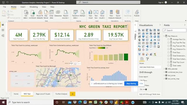This screenshot has width=187, height=105.
Task: Expand the taxi_zones table
Action: [164, 75]
